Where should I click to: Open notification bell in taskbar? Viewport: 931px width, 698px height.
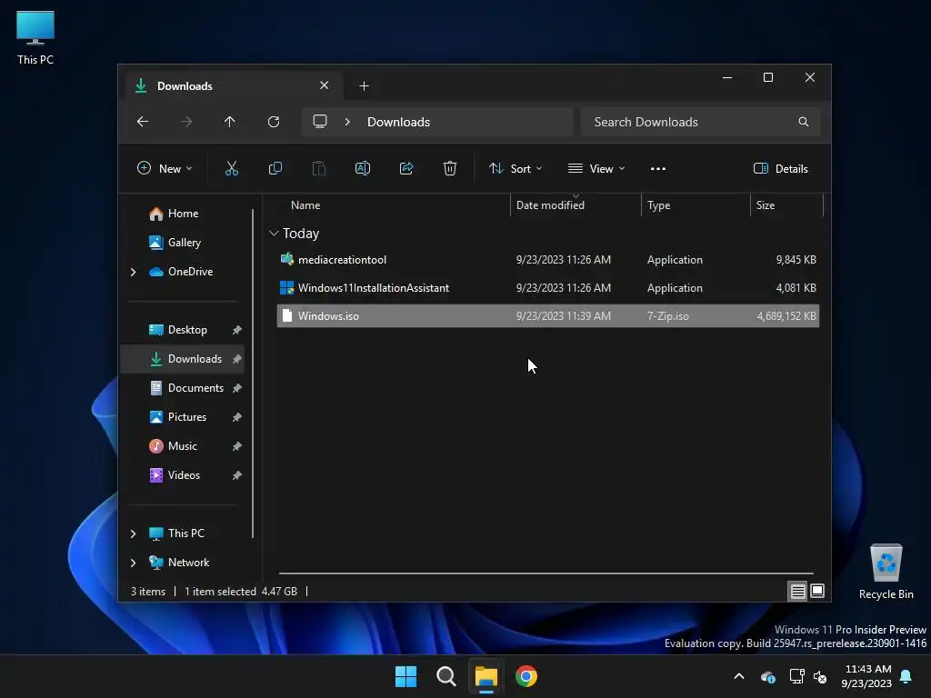point(906,676)
